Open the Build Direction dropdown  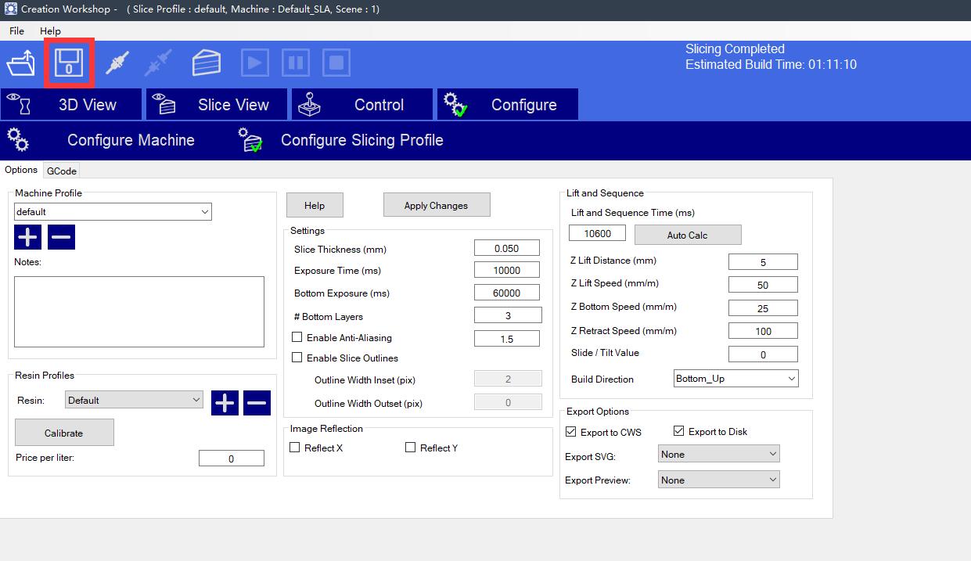(735, 379)
